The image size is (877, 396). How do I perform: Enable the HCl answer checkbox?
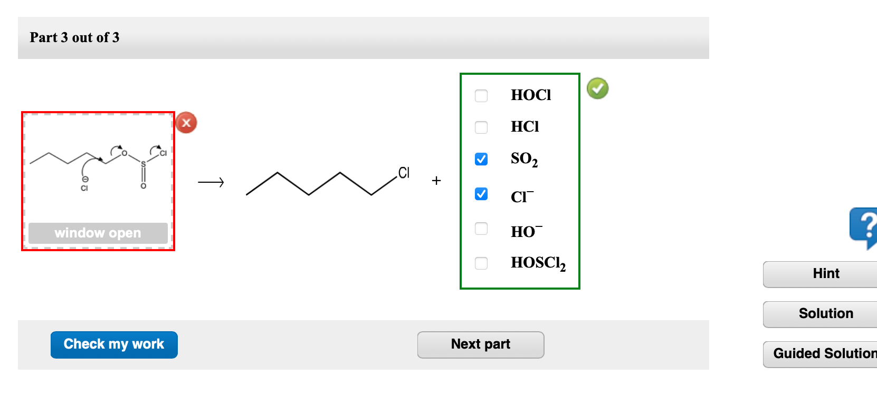point(481,127)
